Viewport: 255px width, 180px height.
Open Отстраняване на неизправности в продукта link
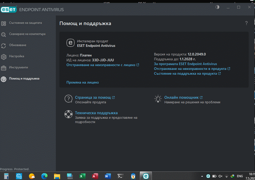[x=192, y=69]
